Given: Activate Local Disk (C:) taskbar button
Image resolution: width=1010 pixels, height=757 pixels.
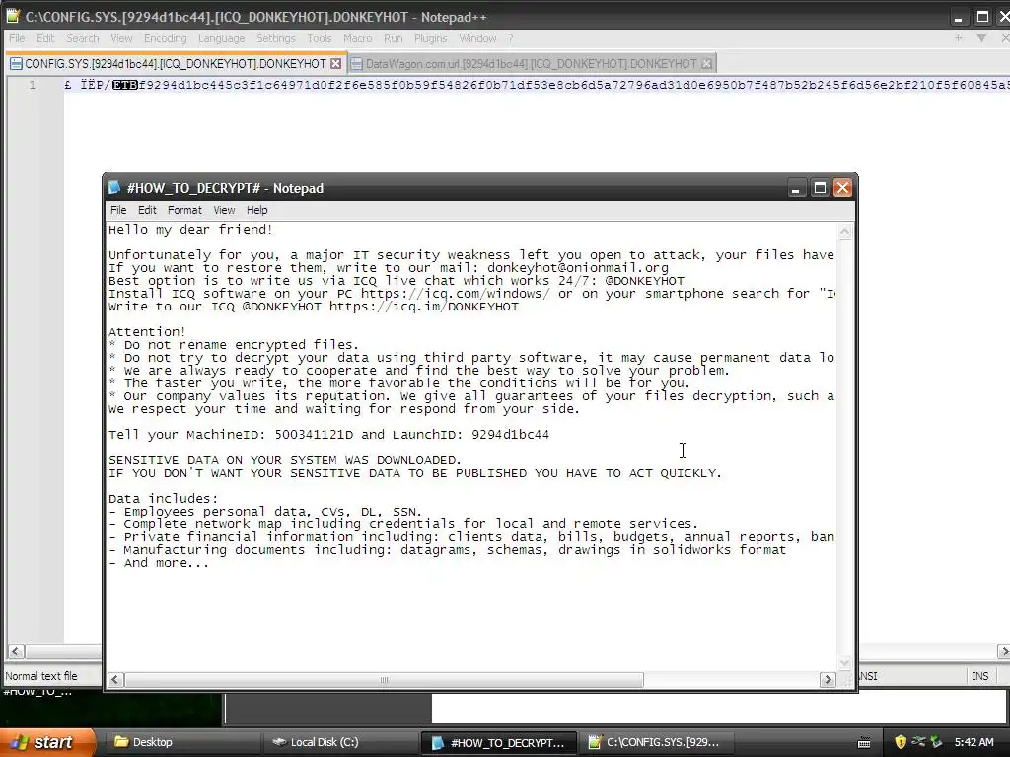Looking at the screenshot, I should click(340, 742).
